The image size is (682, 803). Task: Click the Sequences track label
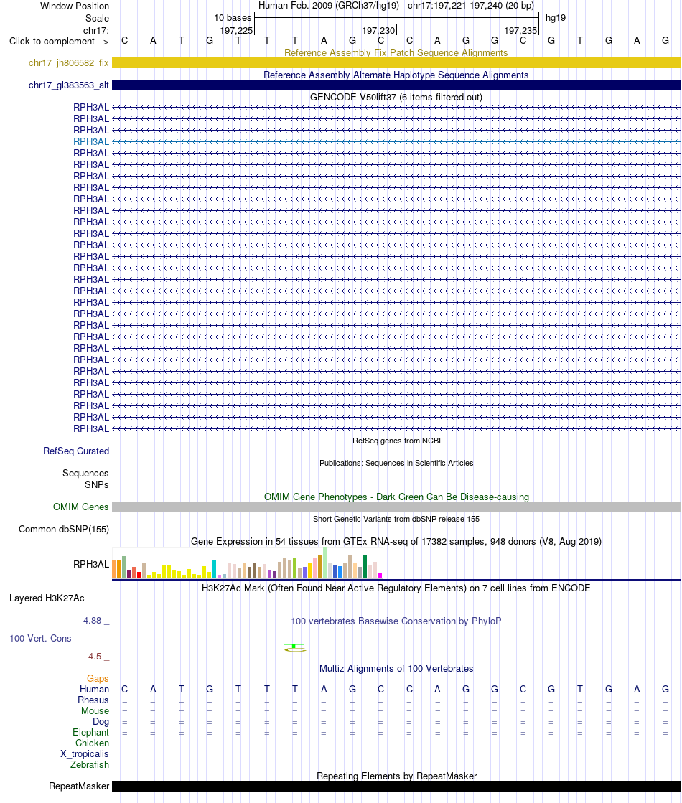(x=85, y=473)
